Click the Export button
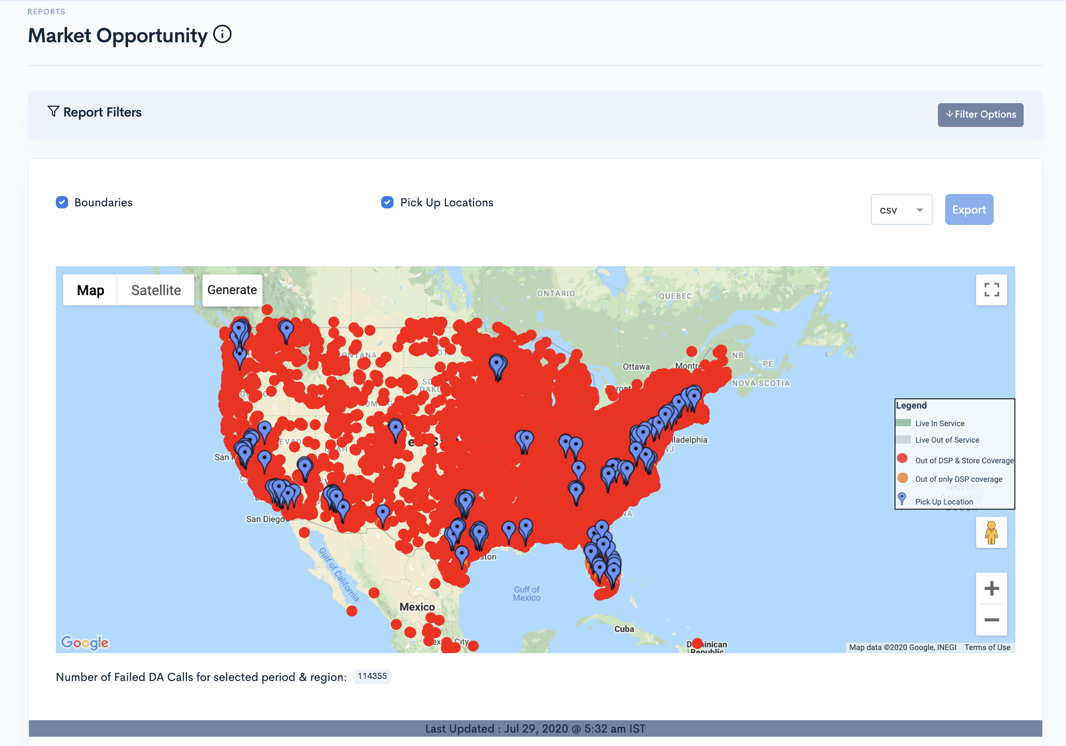This screenshot has width=1066, height=746. (x=969, y=209)
